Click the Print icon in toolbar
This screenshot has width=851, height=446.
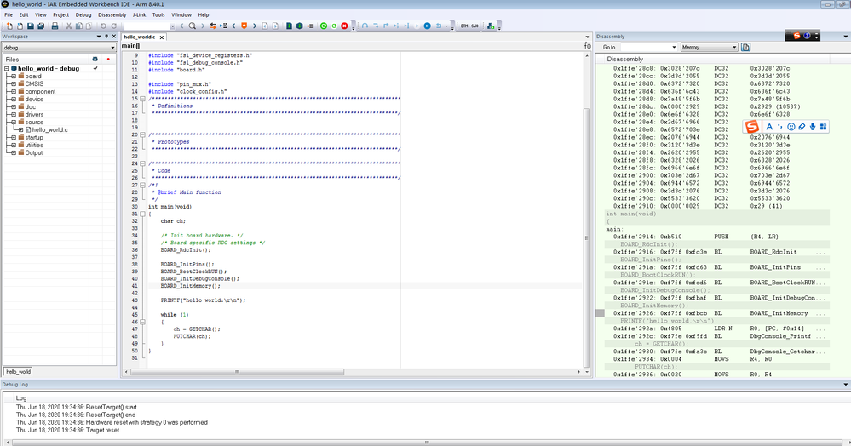point(55,26)
